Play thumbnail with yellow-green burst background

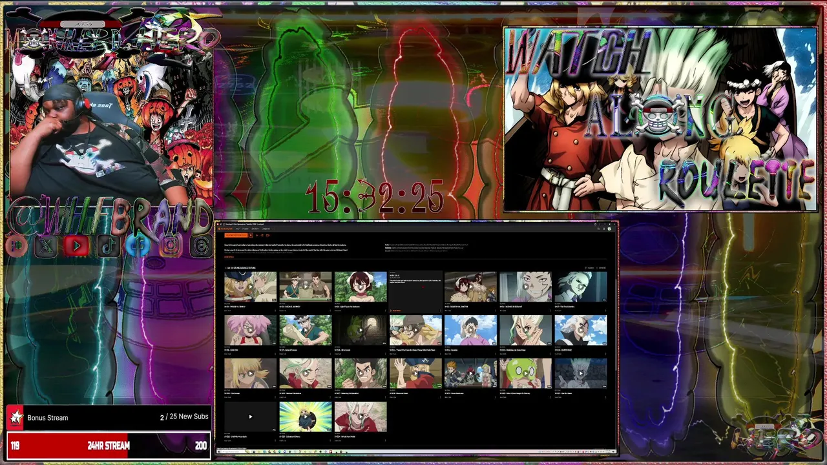point(305,417)
